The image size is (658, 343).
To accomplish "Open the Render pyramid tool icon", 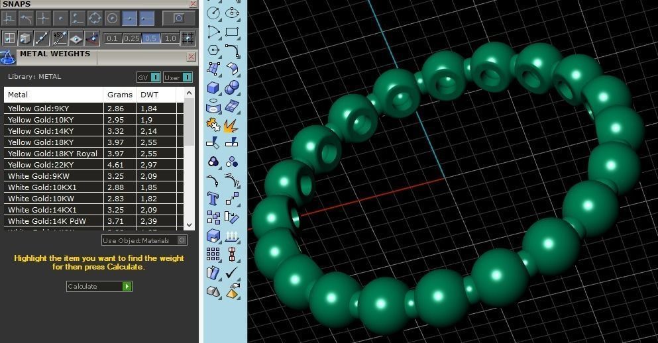I will 232,291.
